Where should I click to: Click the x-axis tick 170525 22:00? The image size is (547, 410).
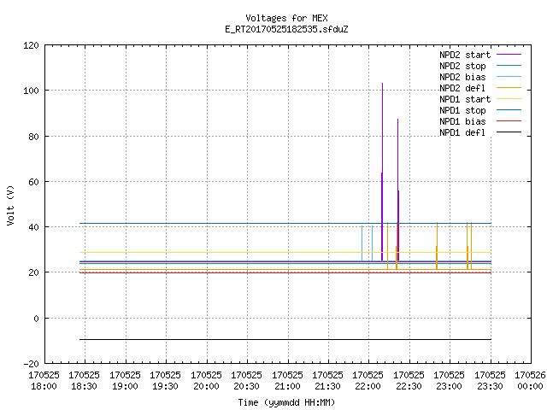(x=368, y=381)
